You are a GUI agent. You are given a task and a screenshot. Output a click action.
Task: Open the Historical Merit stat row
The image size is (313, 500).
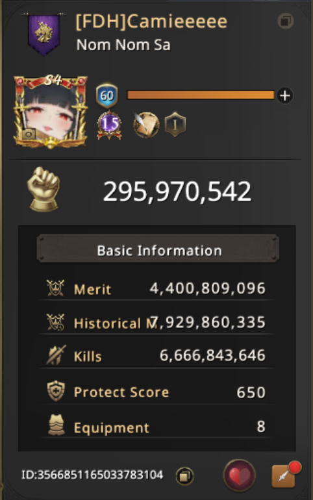156,322
